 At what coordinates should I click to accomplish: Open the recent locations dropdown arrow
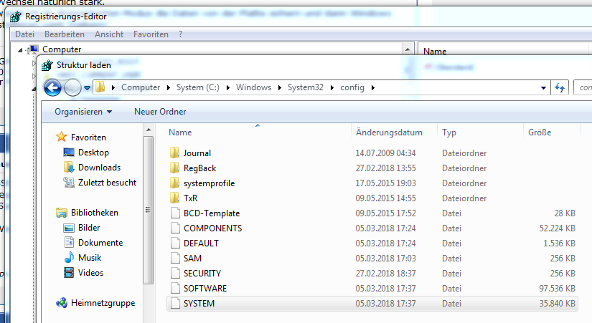(88, 88)
